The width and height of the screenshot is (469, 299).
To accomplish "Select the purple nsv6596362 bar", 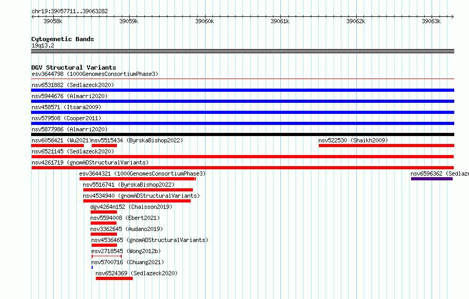I will (x=432, y=179).
